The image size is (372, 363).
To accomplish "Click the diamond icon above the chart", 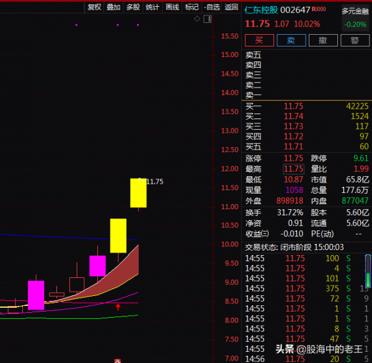I will 197,19.
